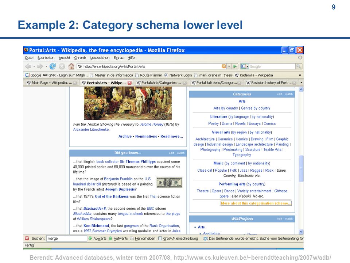Click the Google search input field

pyautogui.click(x=272, y=66)
